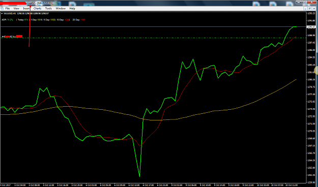Open the Window menu
This screenshot has width=318, height=187.
coord(61,9)
